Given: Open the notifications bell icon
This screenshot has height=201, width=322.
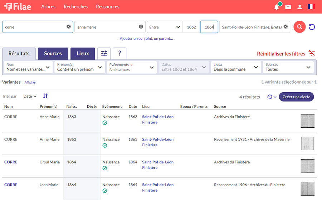Looking at the screenshot, I should [x=277, y=7].
